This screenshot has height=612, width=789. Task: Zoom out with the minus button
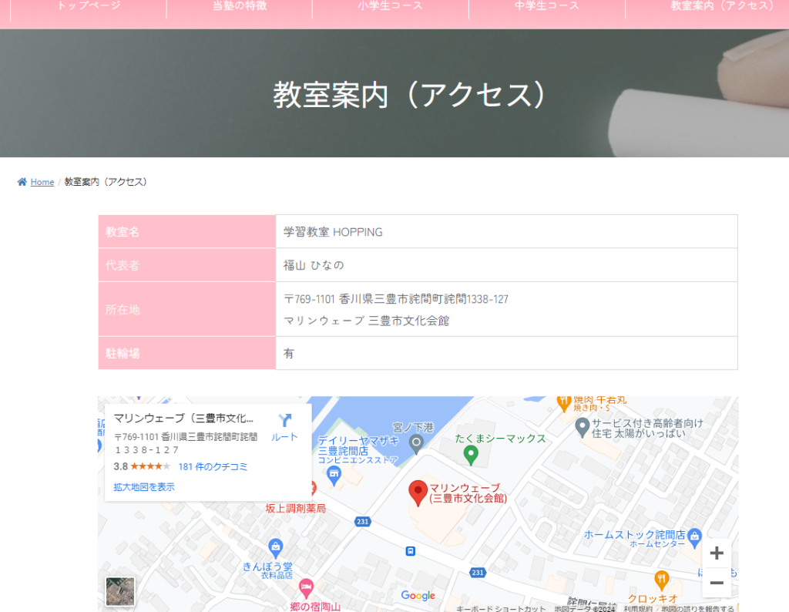pyautogui.click(x=717, y=583)
